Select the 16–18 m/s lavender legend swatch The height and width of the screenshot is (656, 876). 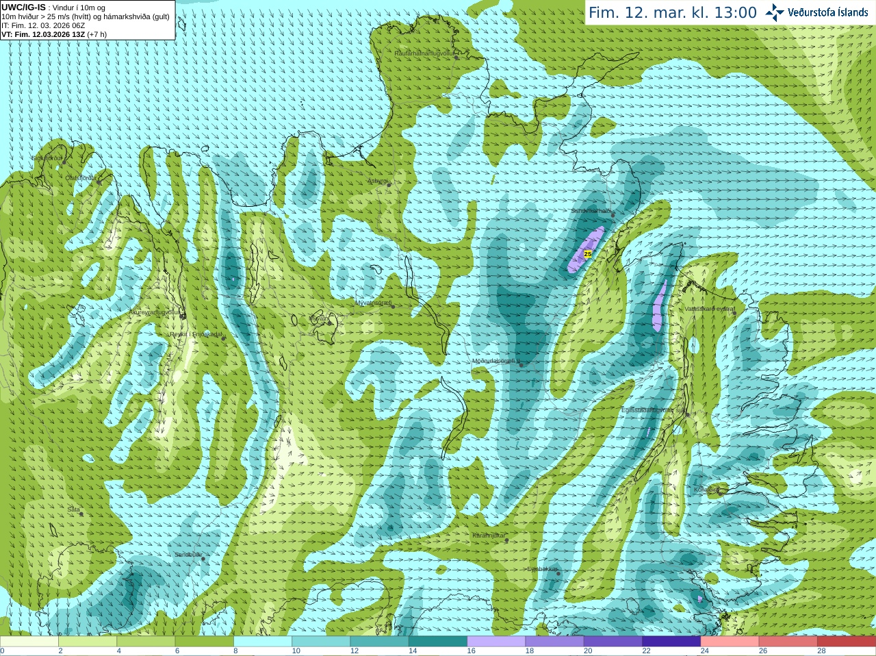pos(496,642)
